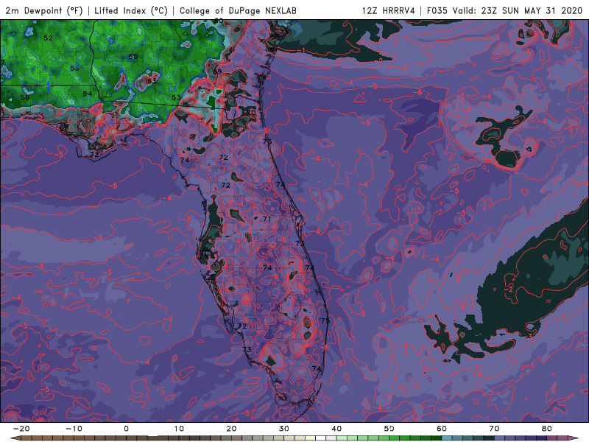Click the dewpoint value 68 on the Gulf coast
The width and height of the screenshot is (589, 442).
click(64, 127)
